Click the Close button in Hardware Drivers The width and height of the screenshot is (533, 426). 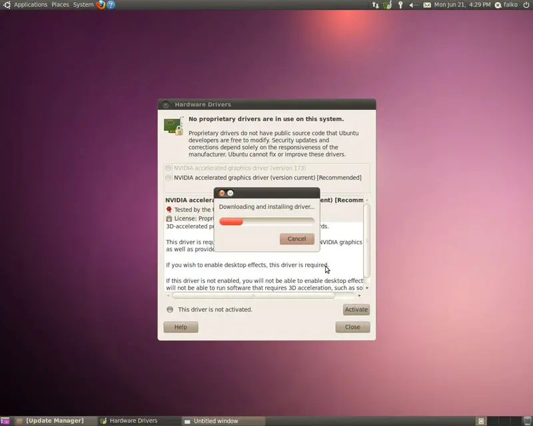pos(352,327)
